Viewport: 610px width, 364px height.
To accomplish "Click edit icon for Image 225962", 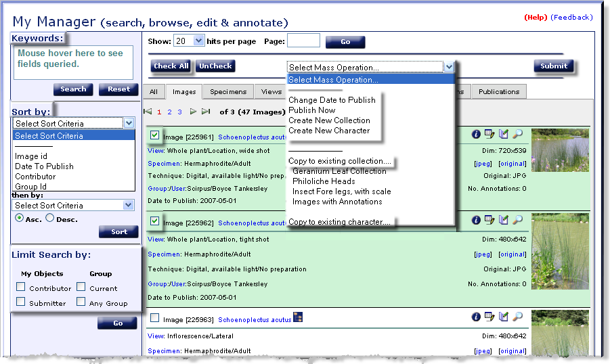I will (503, 221).
